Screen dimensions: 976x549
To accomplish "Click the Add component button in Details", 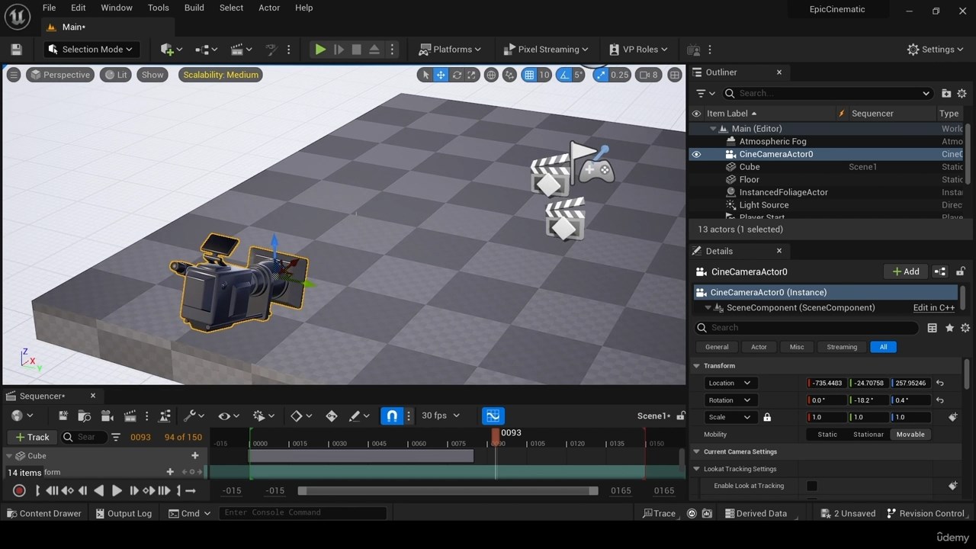I will (x=905, y=271).
